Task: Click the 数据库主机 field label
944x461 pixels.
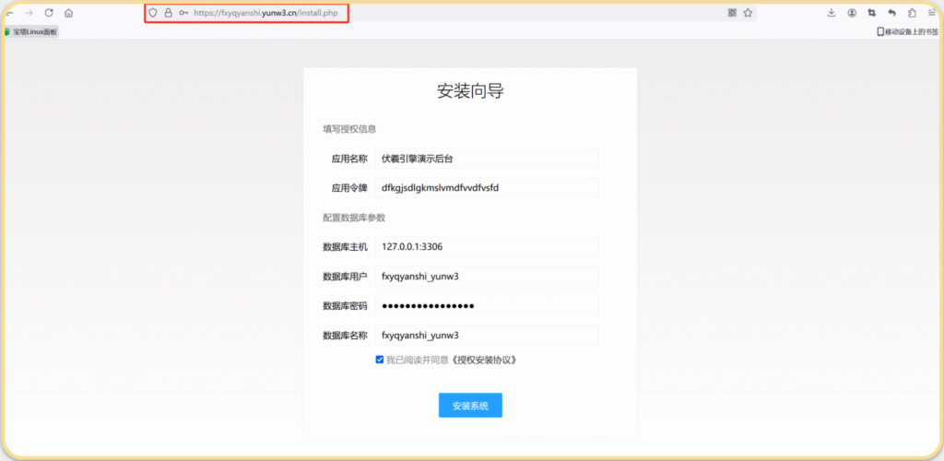Action: coord(345,246)
